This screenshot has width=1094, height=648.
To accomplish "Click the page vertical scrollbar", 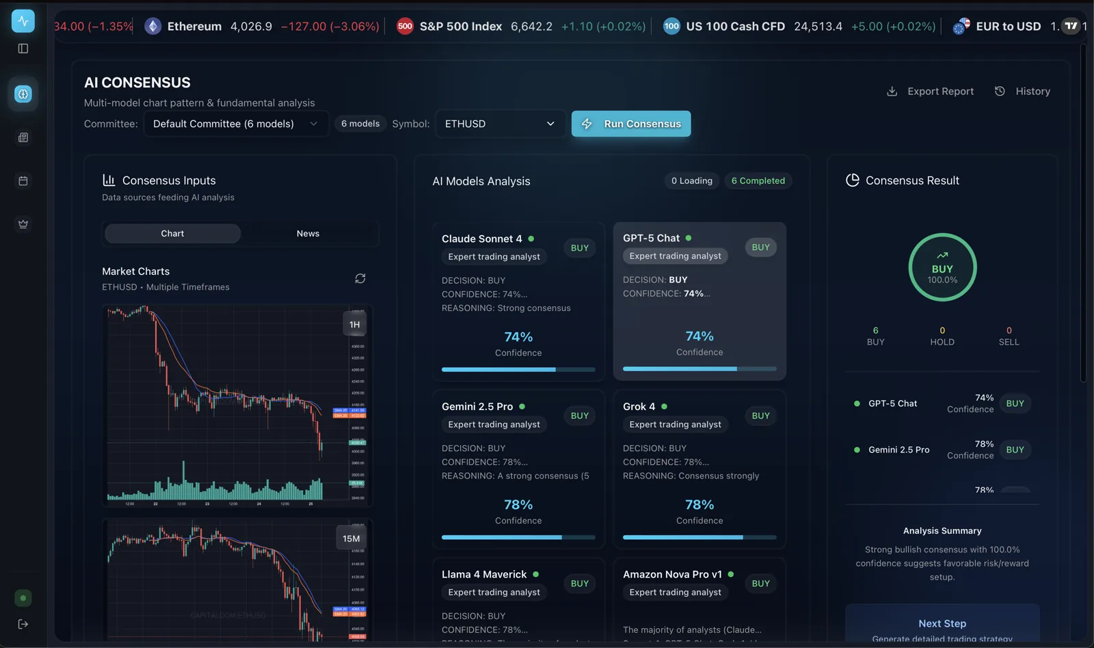I will pyautogui.click(x=1083, y=212).
